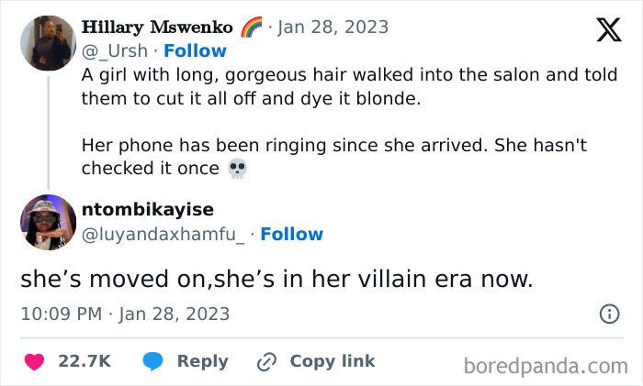Viewport: 643px width, 386px height.
Task: Click the pink heart like icon
Action: pos(34,361)
